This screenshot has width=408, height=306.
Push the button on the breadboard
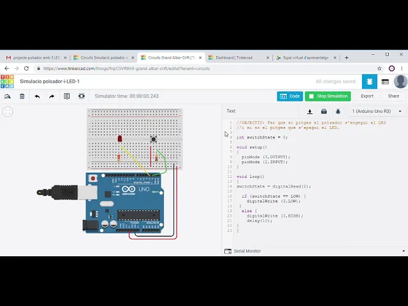(x=154, y=139)
